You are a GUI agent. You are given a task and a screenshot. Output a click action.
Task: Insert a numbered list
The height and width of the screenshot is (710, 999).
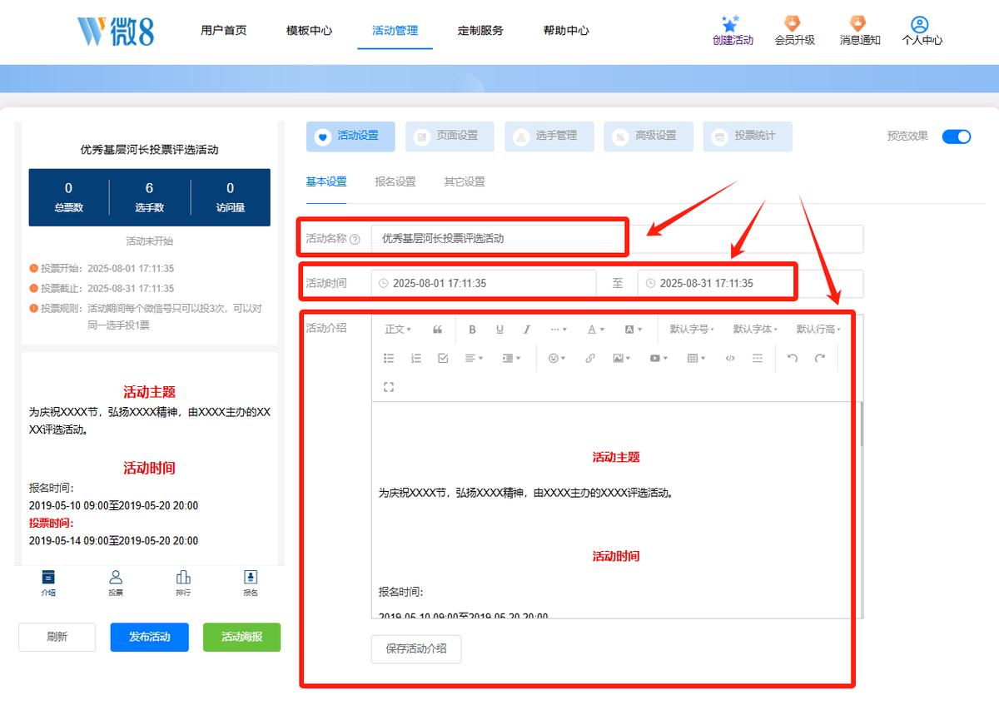416,358
